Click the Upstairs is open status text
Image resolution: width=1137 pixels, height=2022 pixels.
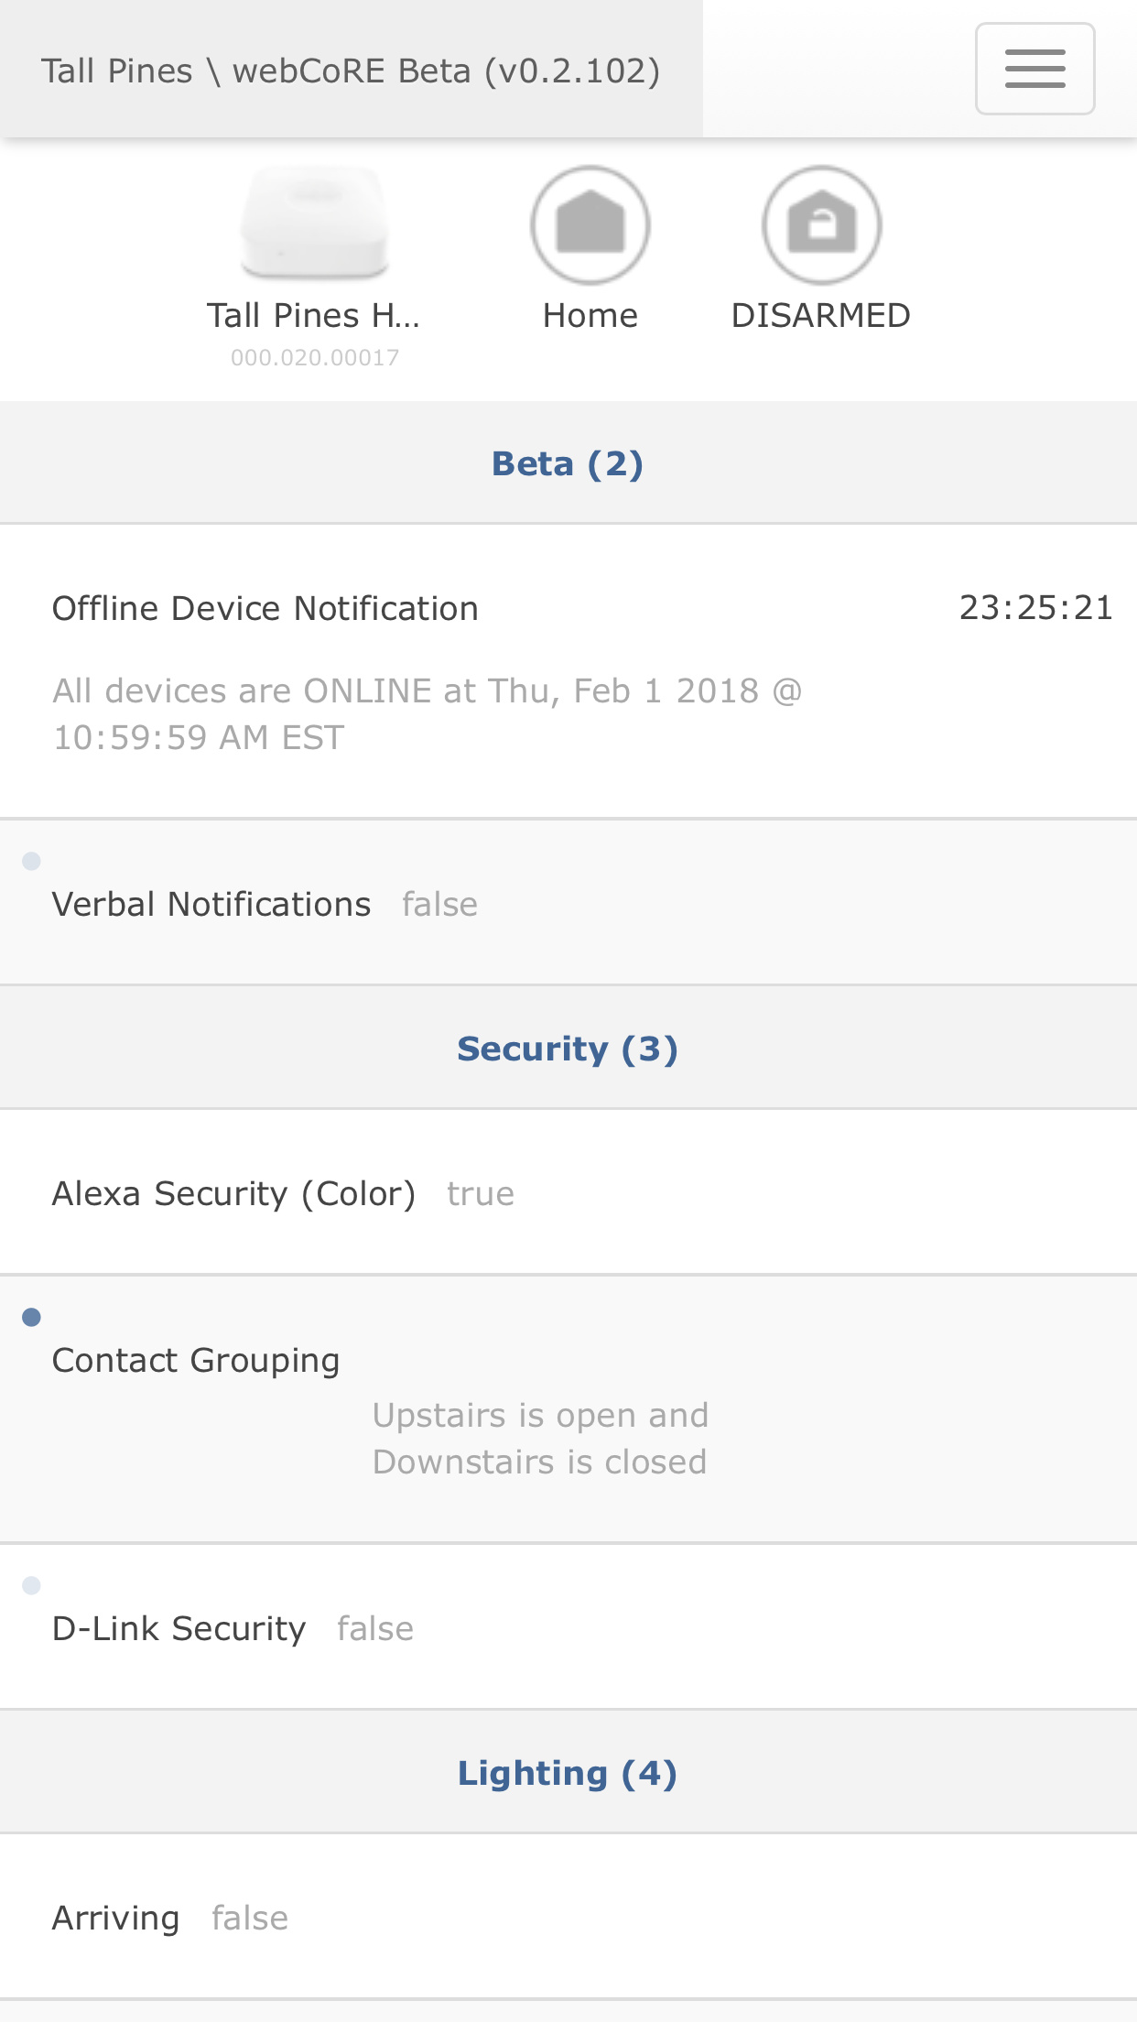point(540,1416)
